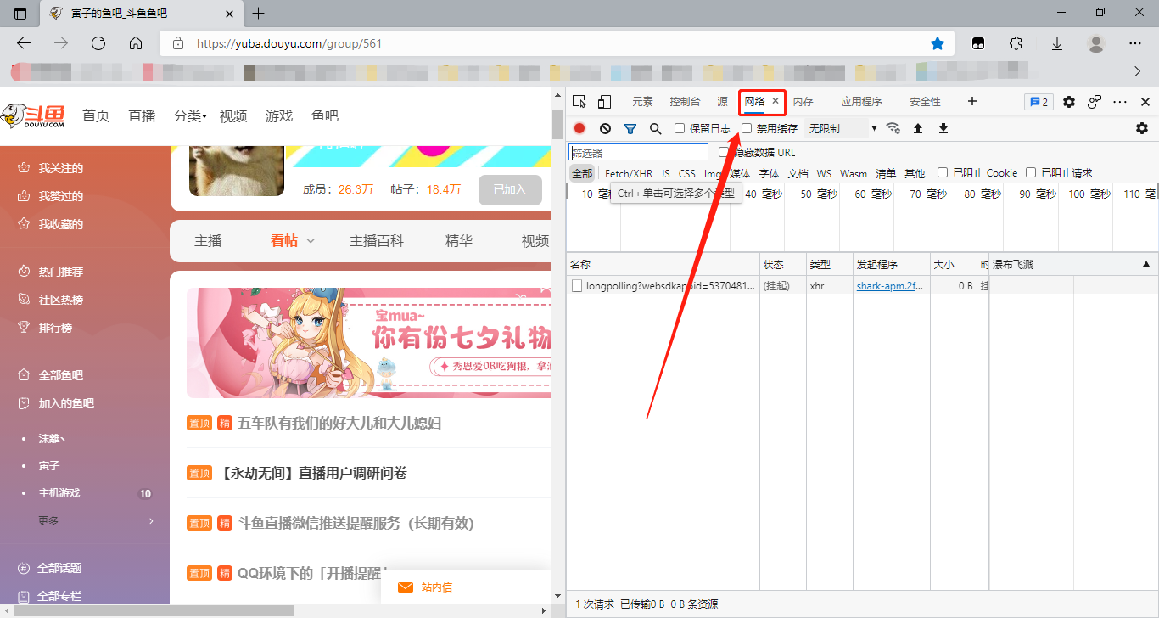Toggle device emulation icon in DevTools

coord(604,102)
